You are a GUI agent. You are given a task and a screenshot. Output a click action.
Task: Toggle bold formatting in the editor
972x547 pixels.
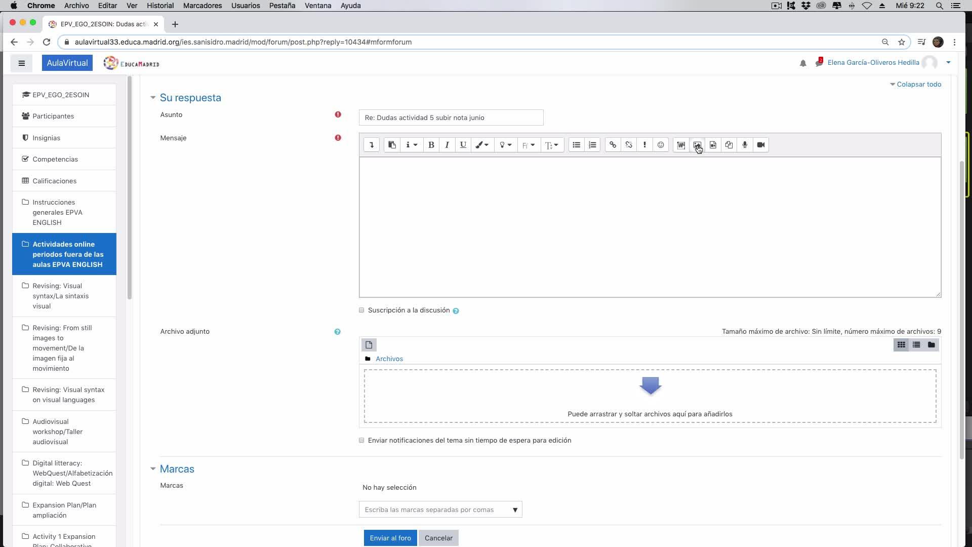(x=431, y=145)
